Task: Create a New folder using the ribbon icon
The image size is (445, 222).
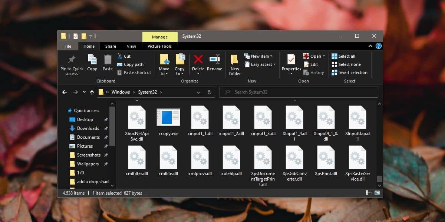Action: click(234, 63)
